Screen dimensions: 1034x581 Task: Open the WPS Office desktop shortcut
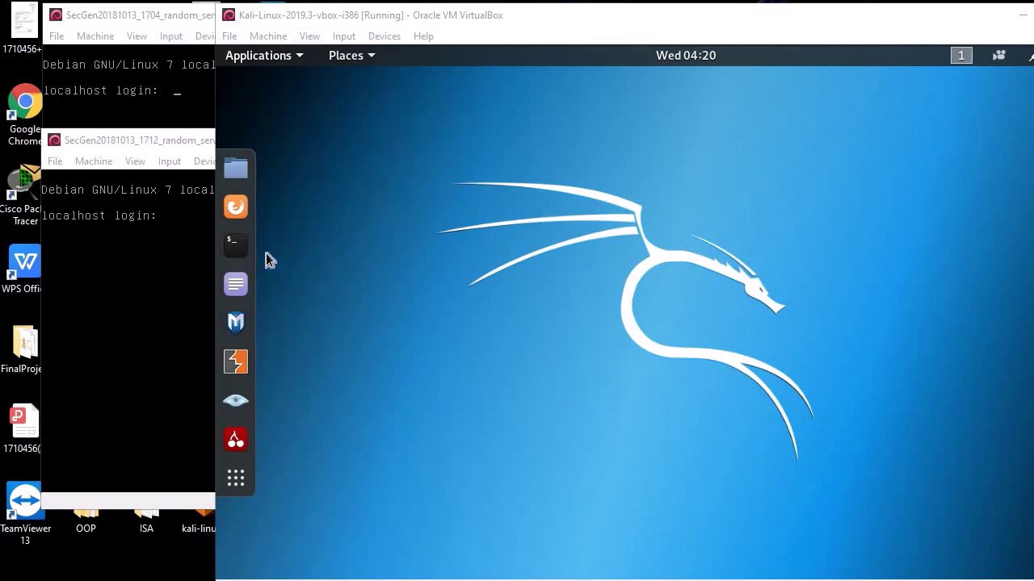pyautogui.click(x=24, y=270)
